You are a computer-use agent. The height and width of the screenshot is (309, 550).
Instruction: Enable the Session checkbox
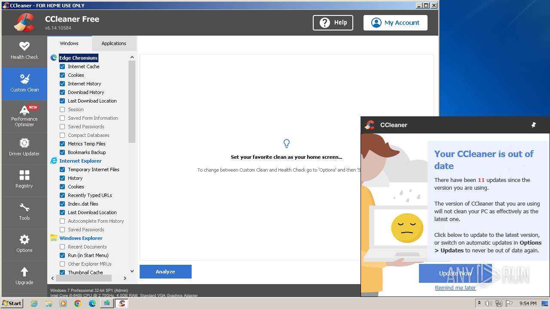coord(62,109)
